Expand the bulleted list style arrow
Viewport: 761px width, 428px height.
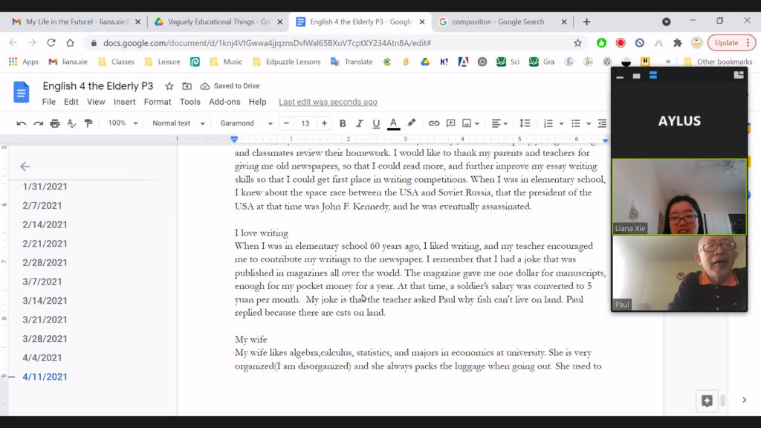tap(589, 124)
